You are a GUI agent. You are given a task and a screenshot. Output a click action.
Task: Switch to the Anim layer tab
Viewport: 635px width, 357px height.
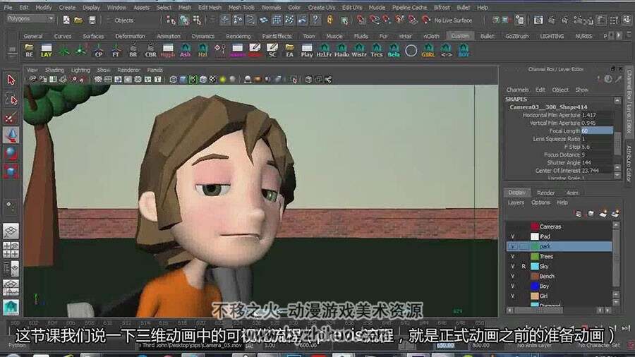pos(572,193)
